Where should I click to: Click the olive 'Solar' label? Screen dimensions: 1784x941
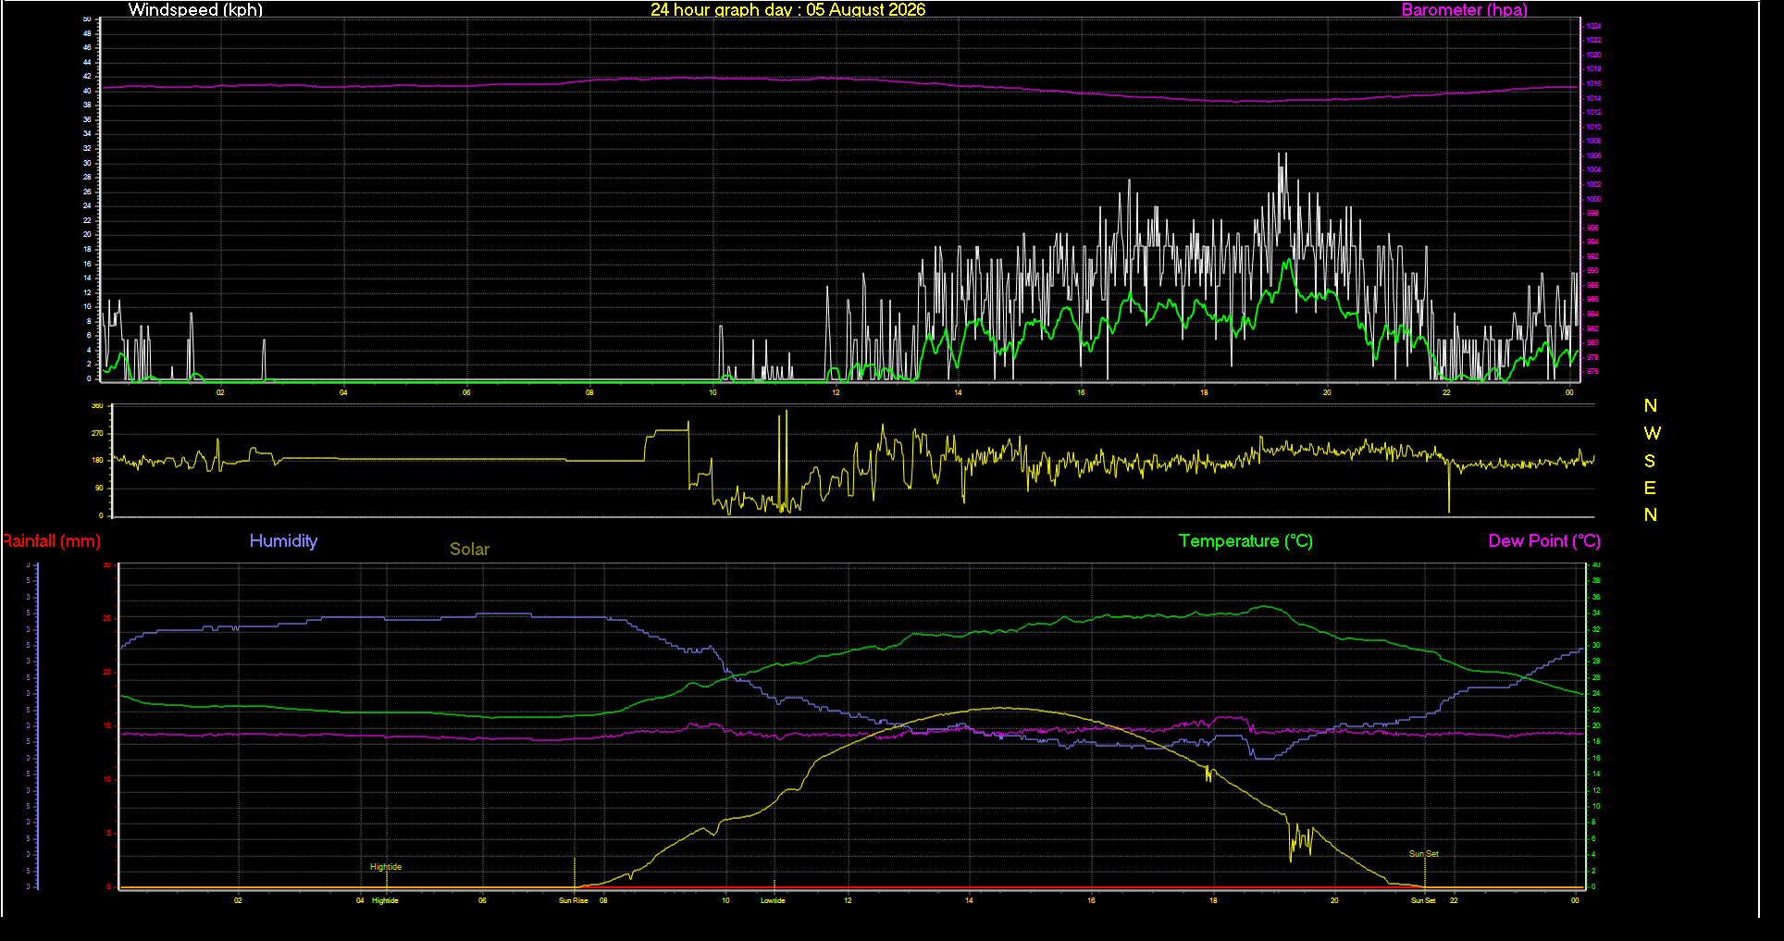(469, 550)
